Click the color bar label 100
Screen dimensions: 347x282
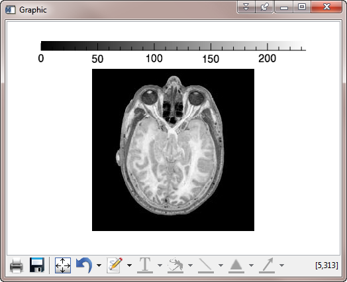click(x=154, y=59)
